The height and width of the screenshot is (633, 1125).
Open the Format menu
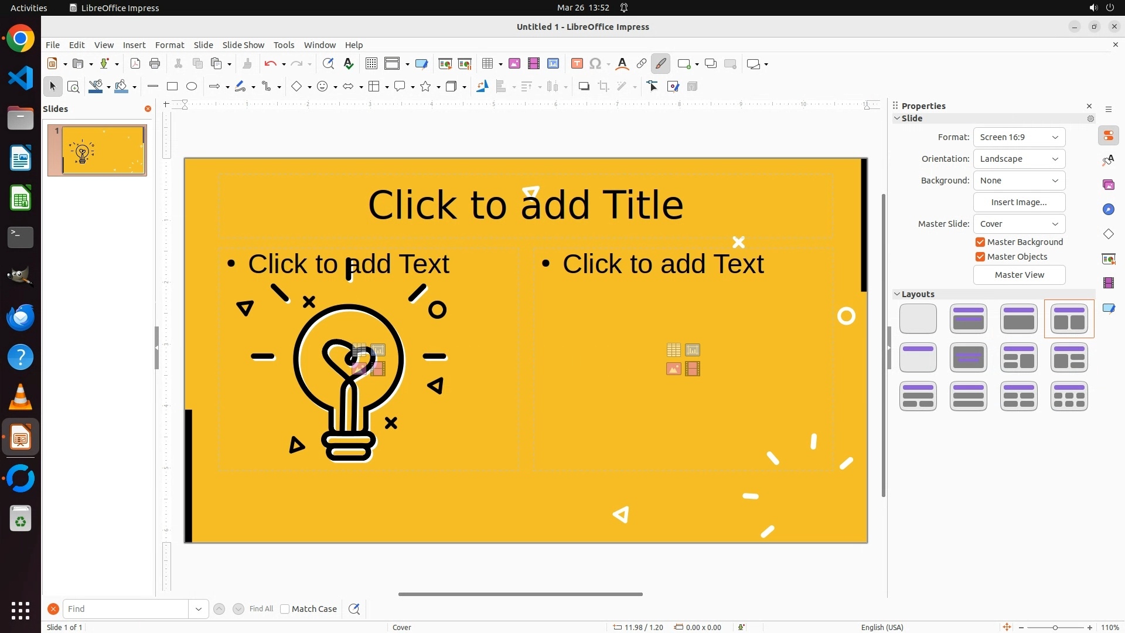(x=169, y=45)
